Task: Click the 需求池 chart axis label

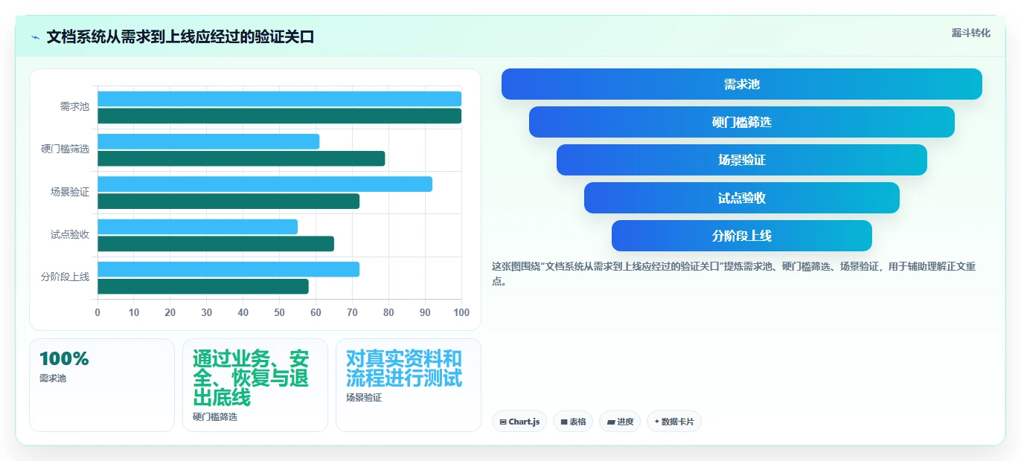Action: [74, 107]
